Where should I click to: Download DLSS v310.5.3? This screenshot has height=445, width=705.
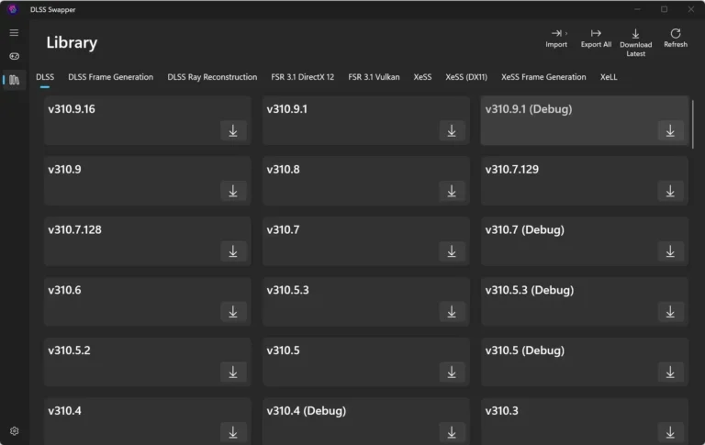[x=452, y=312]
